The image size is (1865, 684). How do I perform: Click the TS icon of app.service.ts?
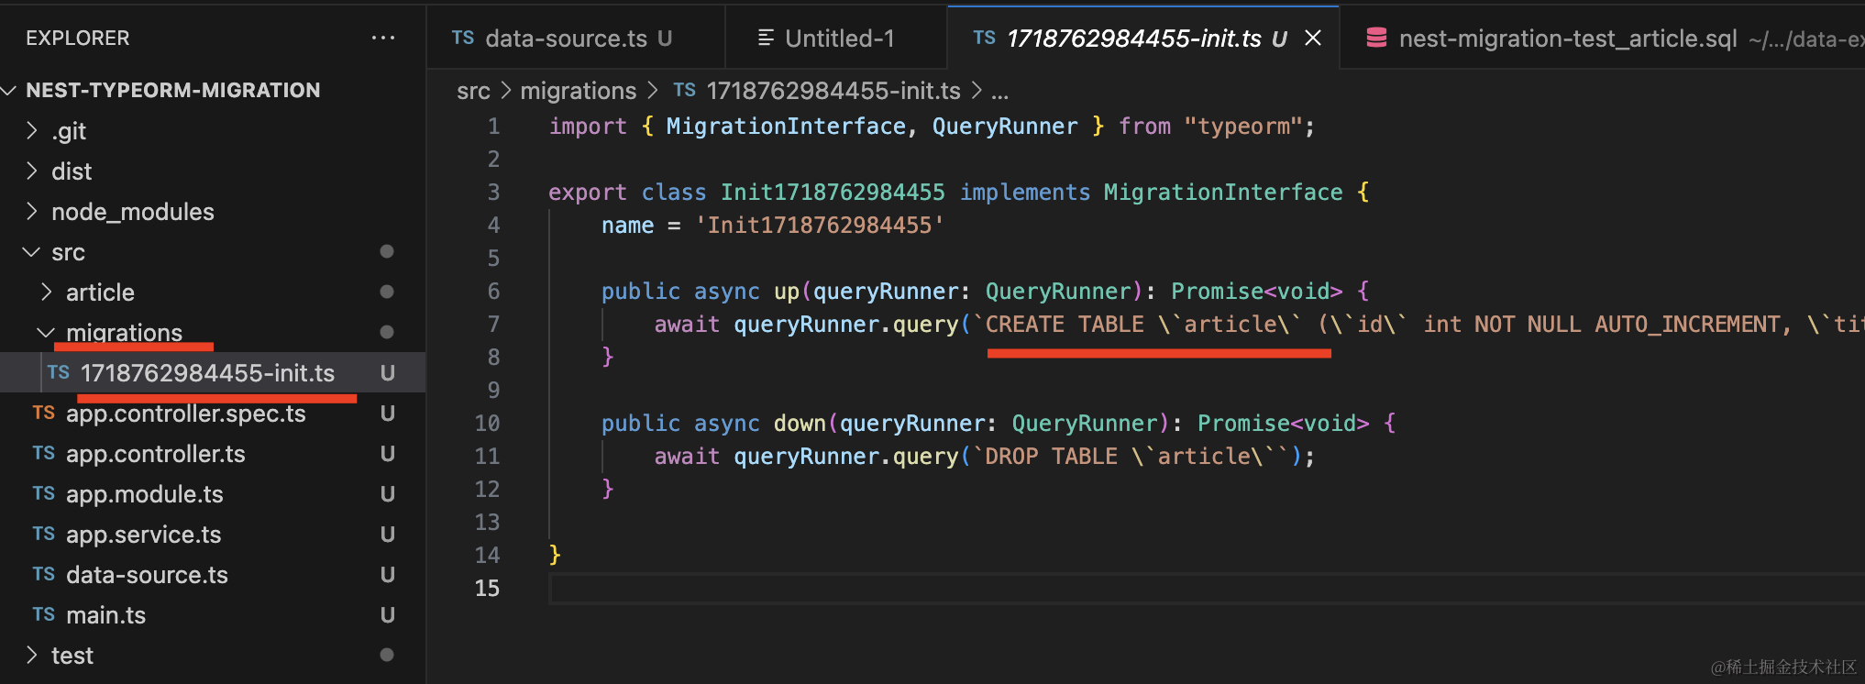tap(43, 535)
